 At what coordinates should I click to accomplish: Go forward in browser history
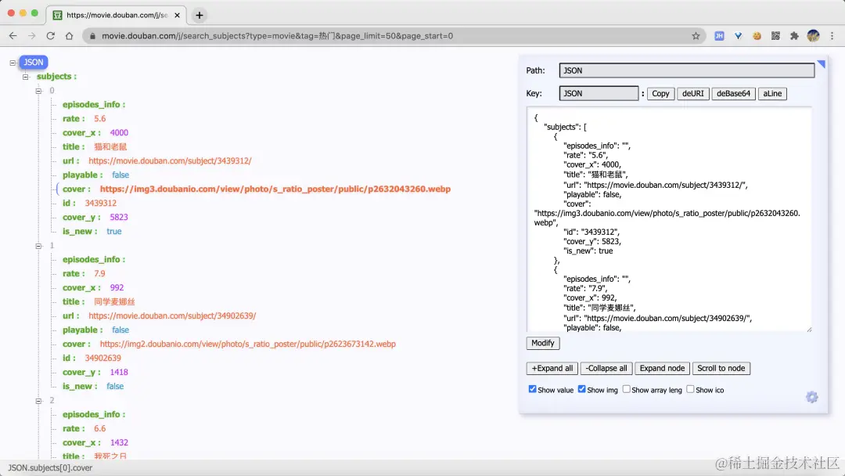tap(32, 35)
